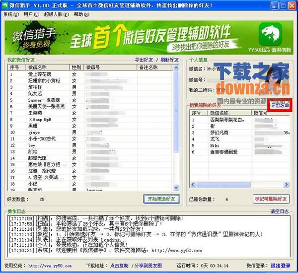
Task: Close the 微信猎手 window
Action: 292,5
